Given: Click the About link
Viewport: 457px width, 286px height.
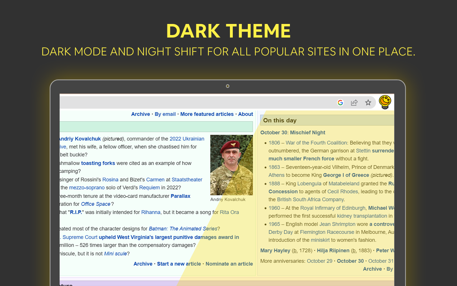Looking at the screenshot, I should pos(246,114).
